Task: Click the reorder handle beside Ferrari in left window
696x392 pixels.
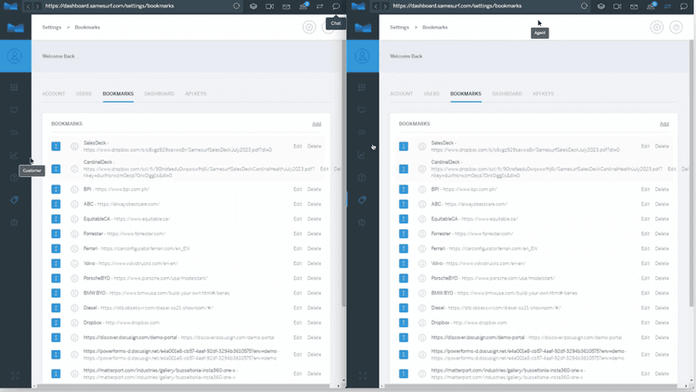Action: tap(56, 248)
